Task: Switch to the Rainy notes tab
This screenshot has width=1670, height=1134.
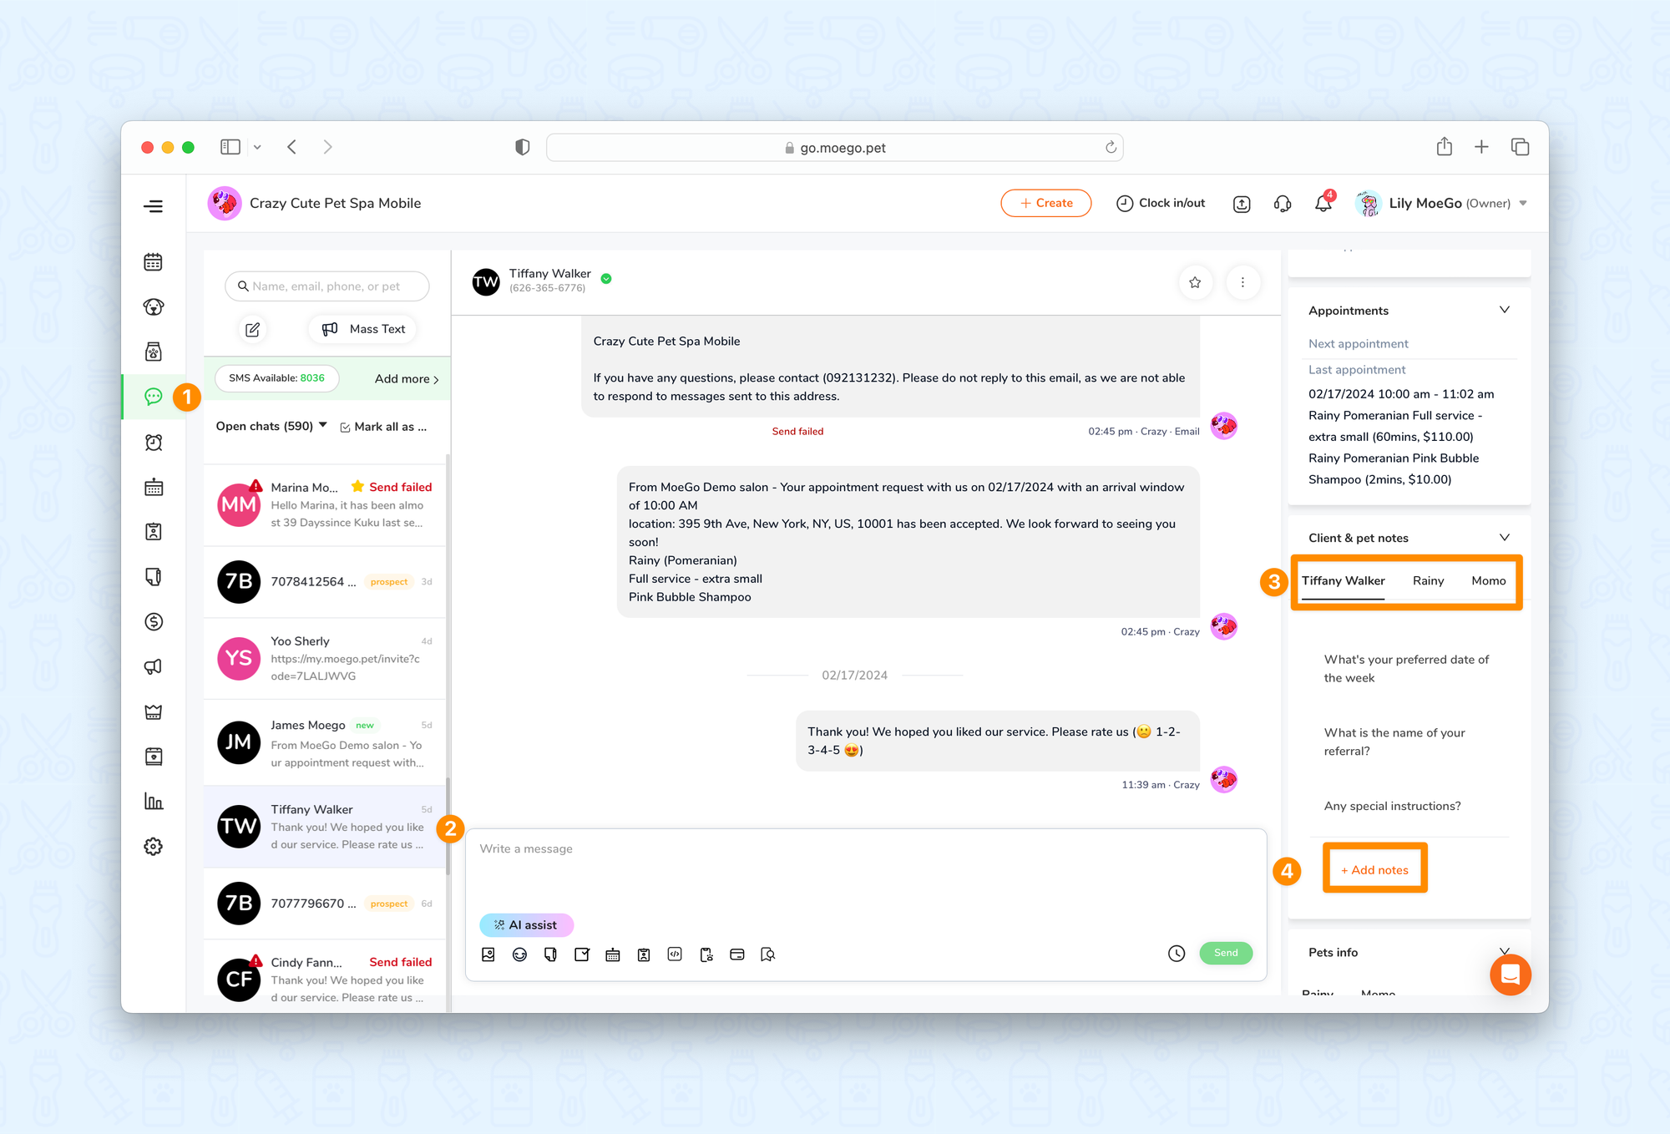Action: pos(1428,580)
